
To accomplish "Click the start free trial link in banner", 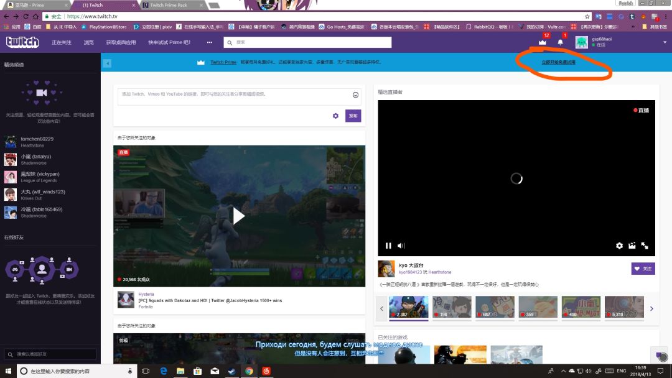I will click(x=558, y=63).
